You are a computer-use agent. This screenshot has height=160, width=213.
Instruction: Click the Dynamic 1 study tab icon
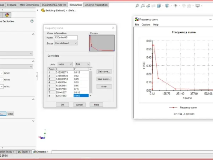[34, 152]
